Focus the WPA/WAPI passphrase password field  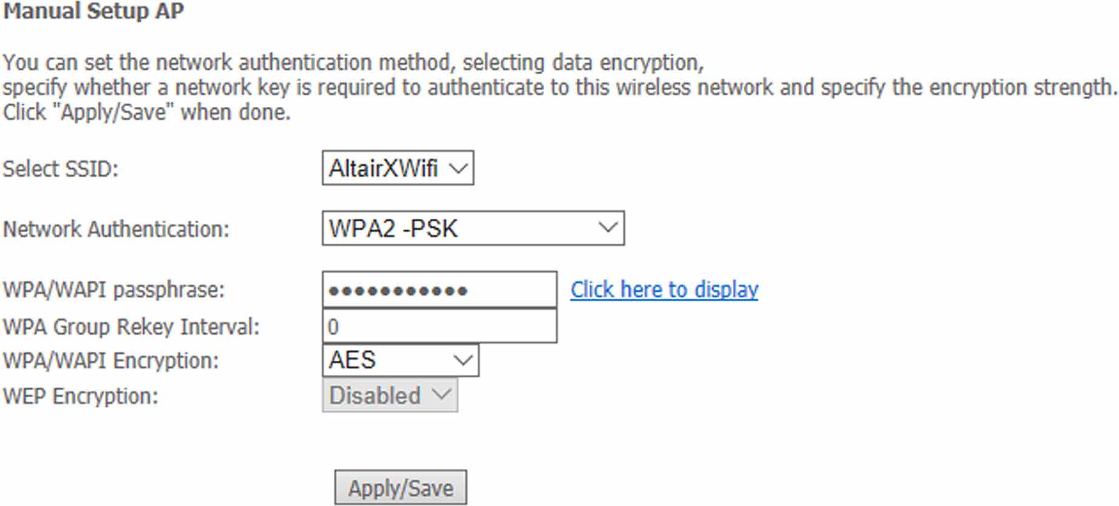coord(439,290)
